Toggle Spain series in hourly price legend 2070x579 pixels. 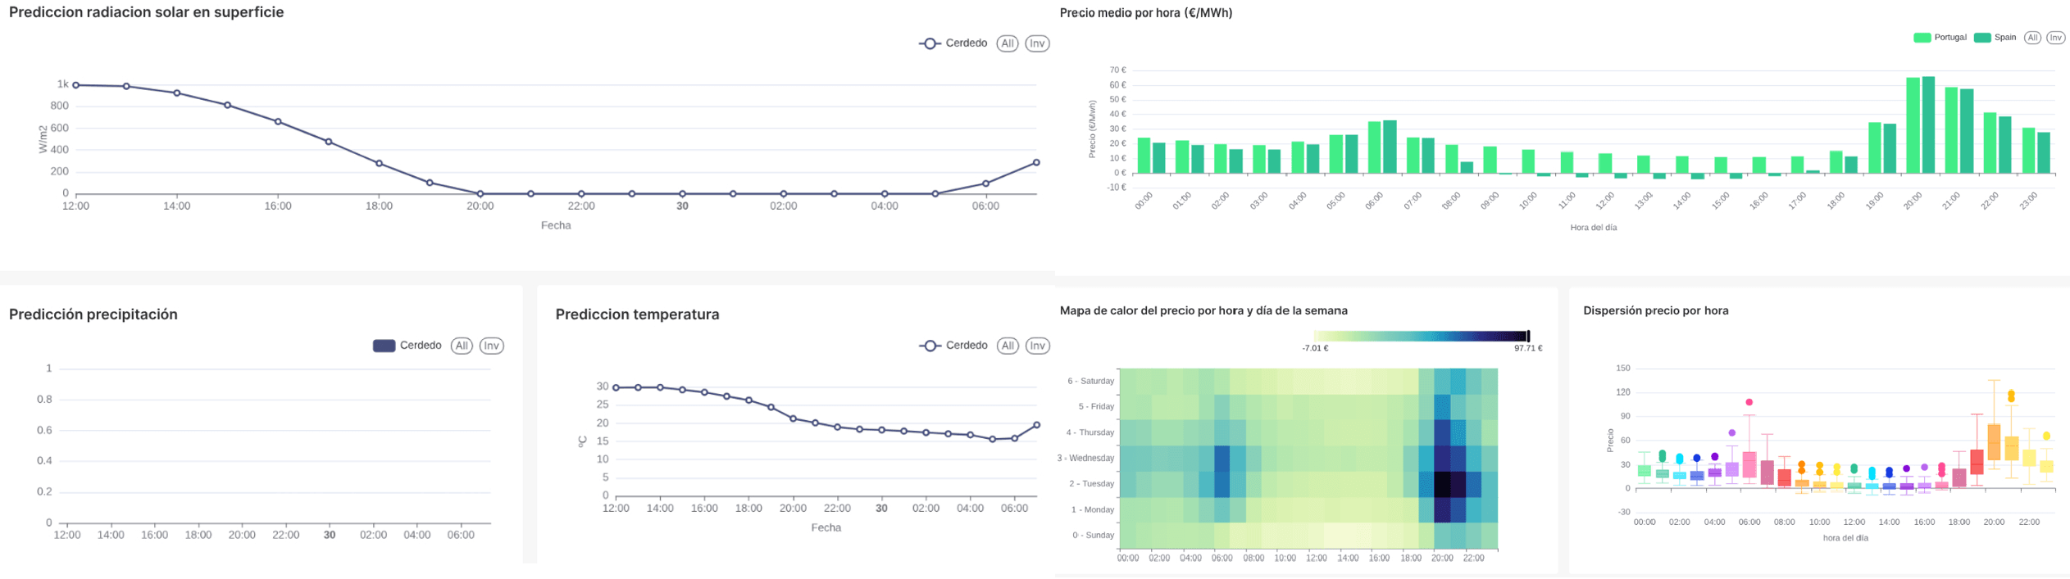click(x=1995, y=38)
